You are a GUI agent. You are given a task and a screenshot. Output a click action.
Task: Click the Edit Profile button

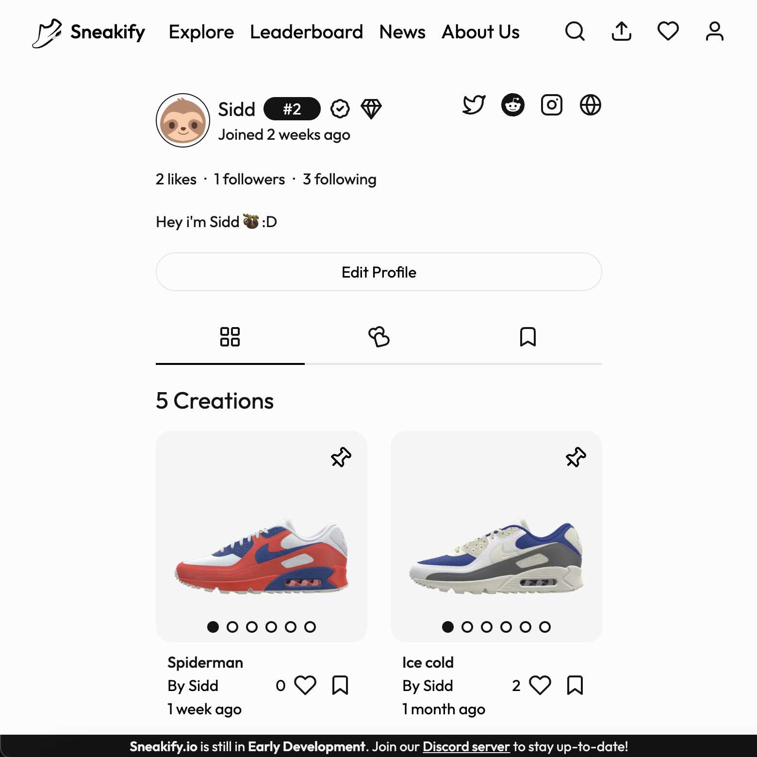click(379, 272)
